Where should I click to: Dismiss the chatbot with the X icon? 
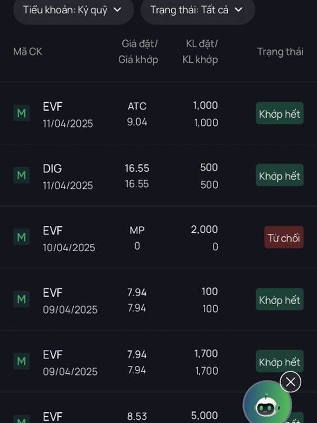click(290, 382)
